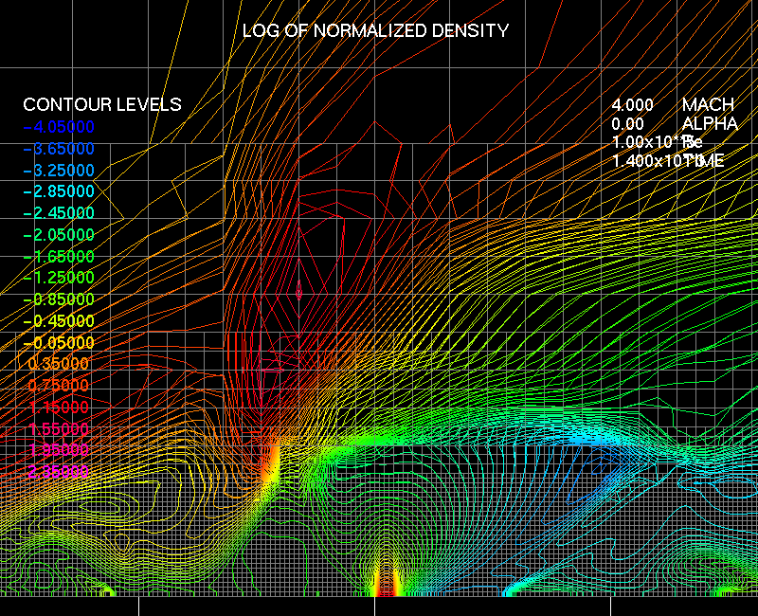Select the -2.05000 green contour level

point(59,235)
